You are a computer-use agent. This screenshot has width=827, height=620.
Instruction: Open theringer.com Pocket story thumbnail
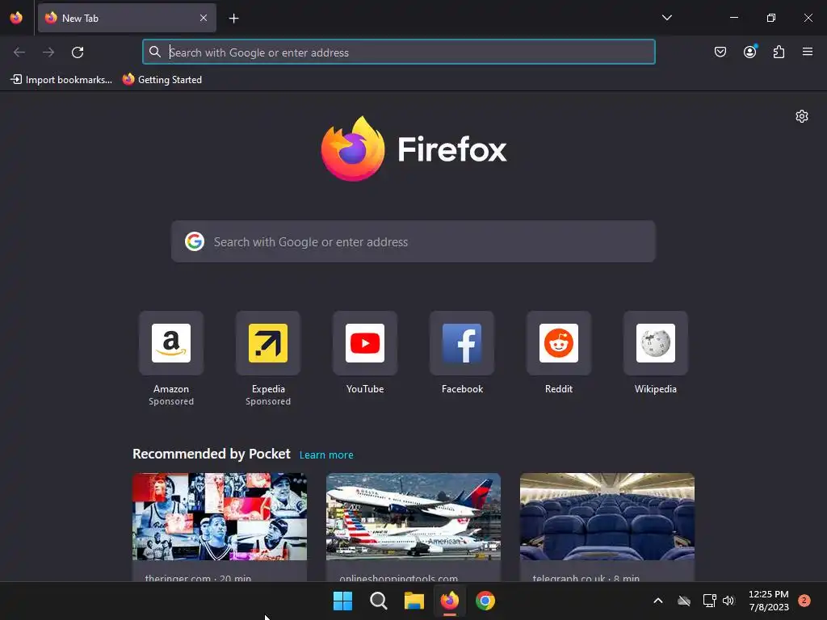pos(220,516)
